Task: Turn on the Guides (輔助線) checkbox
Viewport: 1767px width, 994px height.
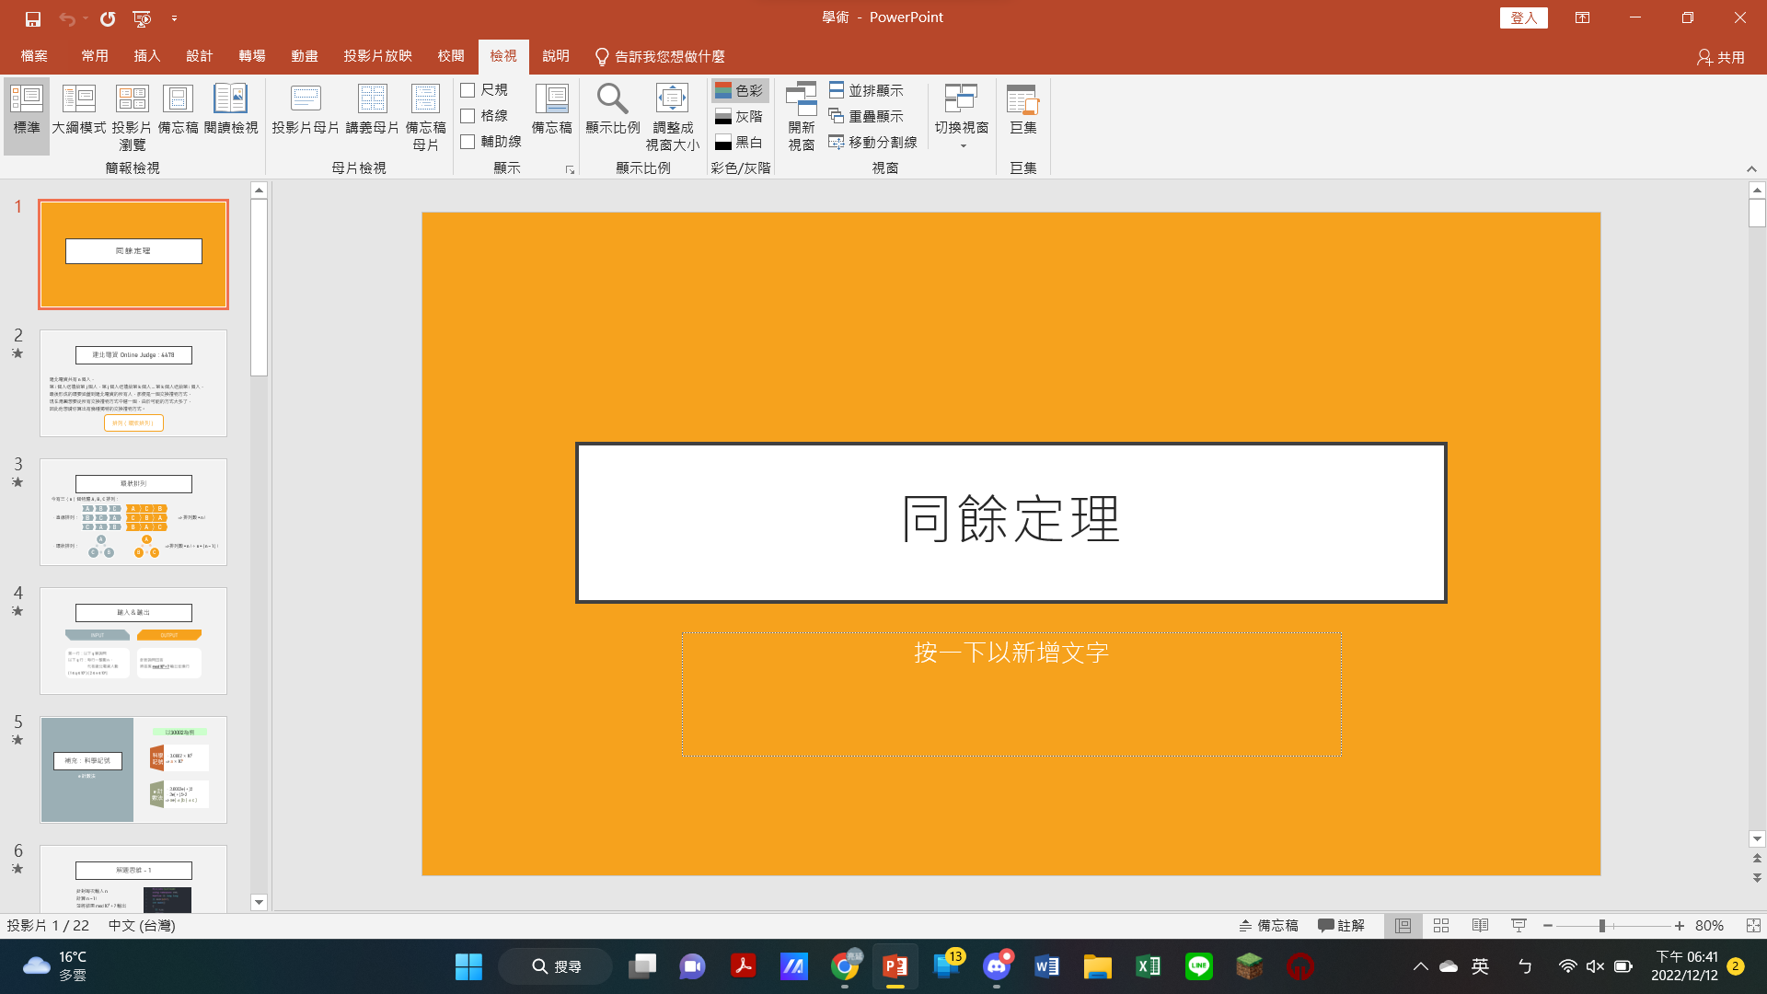Action: click(468, 142)
